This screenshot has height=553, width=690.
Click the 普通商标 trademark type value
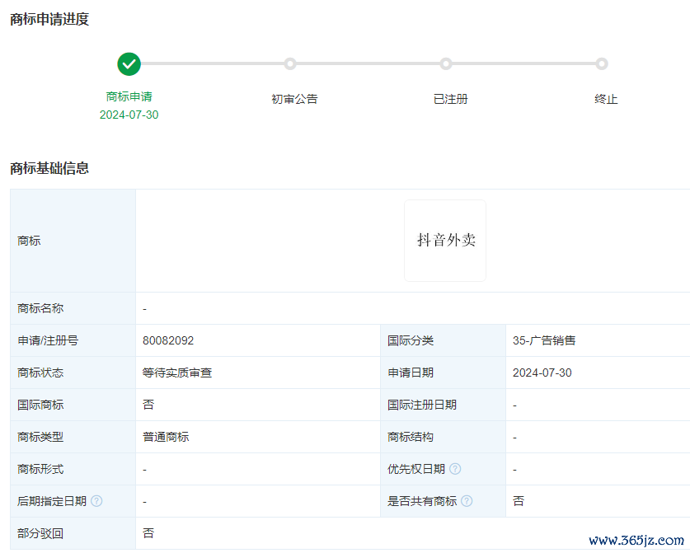[166, 437]
